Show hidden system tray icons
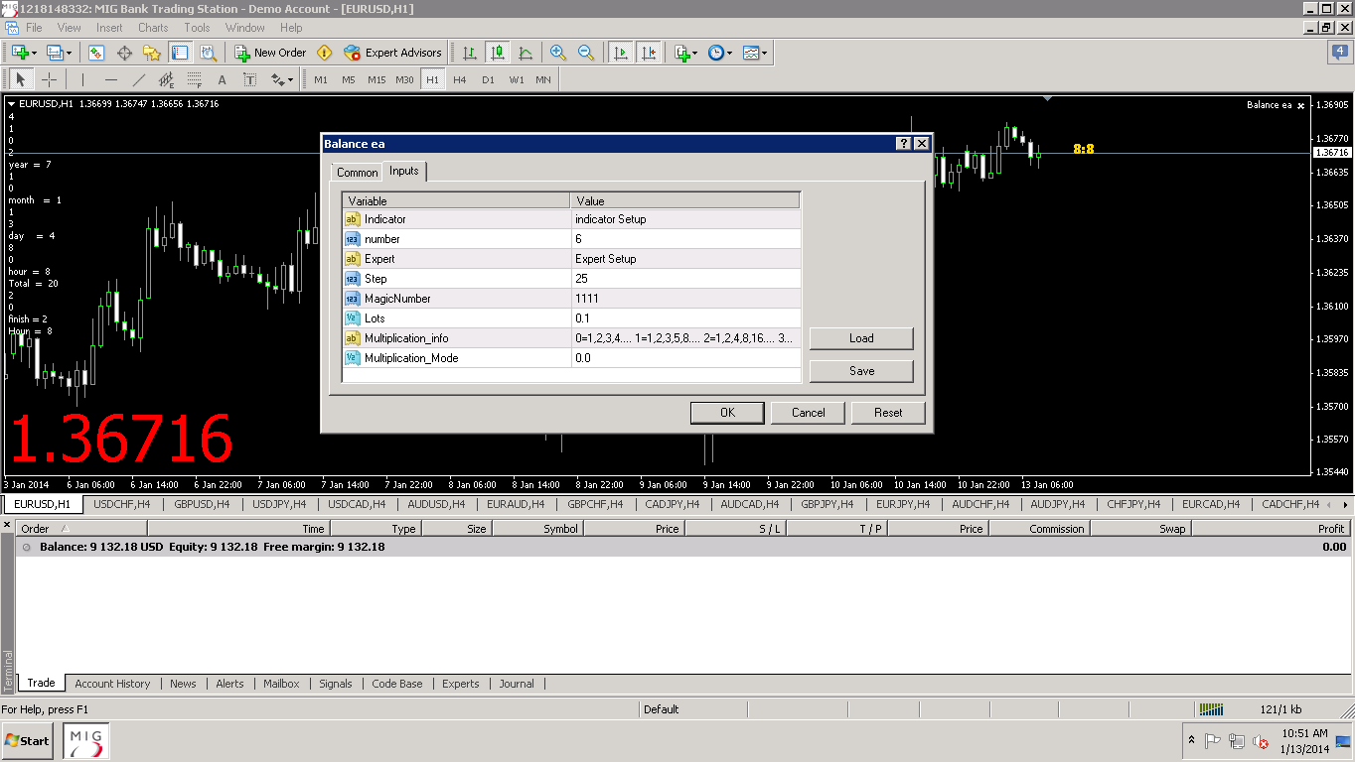Screen dimensions: 1355x762 (x=1191, y=741)
